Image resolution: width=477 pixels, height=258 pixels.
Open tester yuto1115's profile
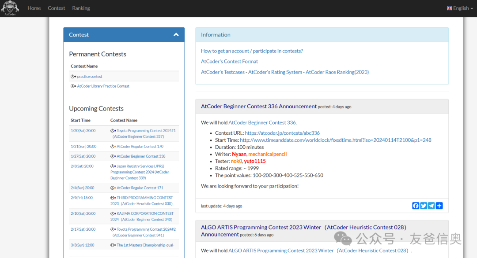coord(255,161)
